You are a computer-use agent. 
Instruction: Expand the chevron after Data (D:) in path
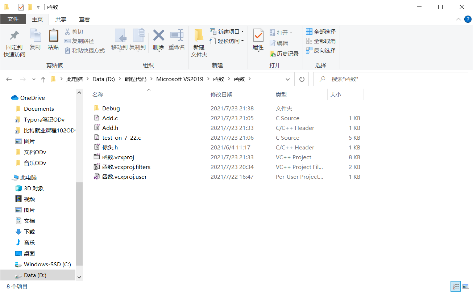120,79
